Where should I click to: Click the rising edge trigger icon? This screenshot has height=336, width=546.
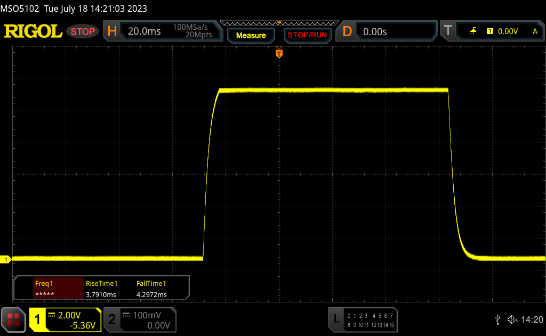coord(473,31)
